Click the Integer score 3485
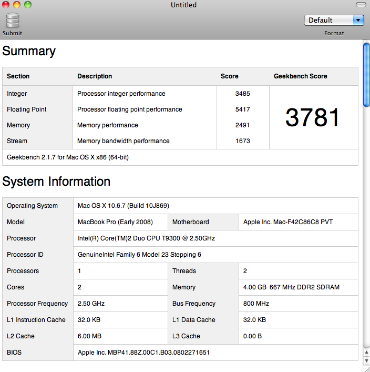The height and width of the screenshot is (372, 370). [242, 94]
